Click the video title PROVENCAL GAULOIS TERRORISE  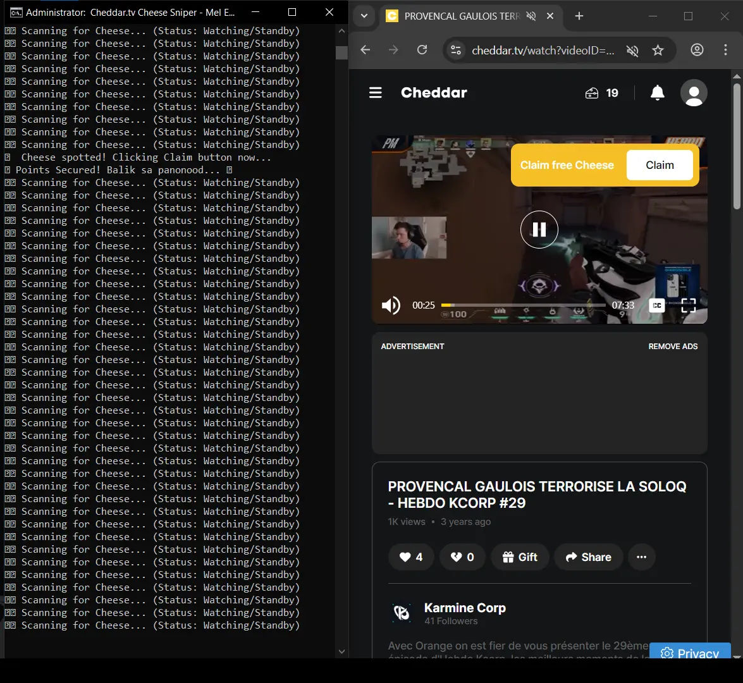[537, 495]
